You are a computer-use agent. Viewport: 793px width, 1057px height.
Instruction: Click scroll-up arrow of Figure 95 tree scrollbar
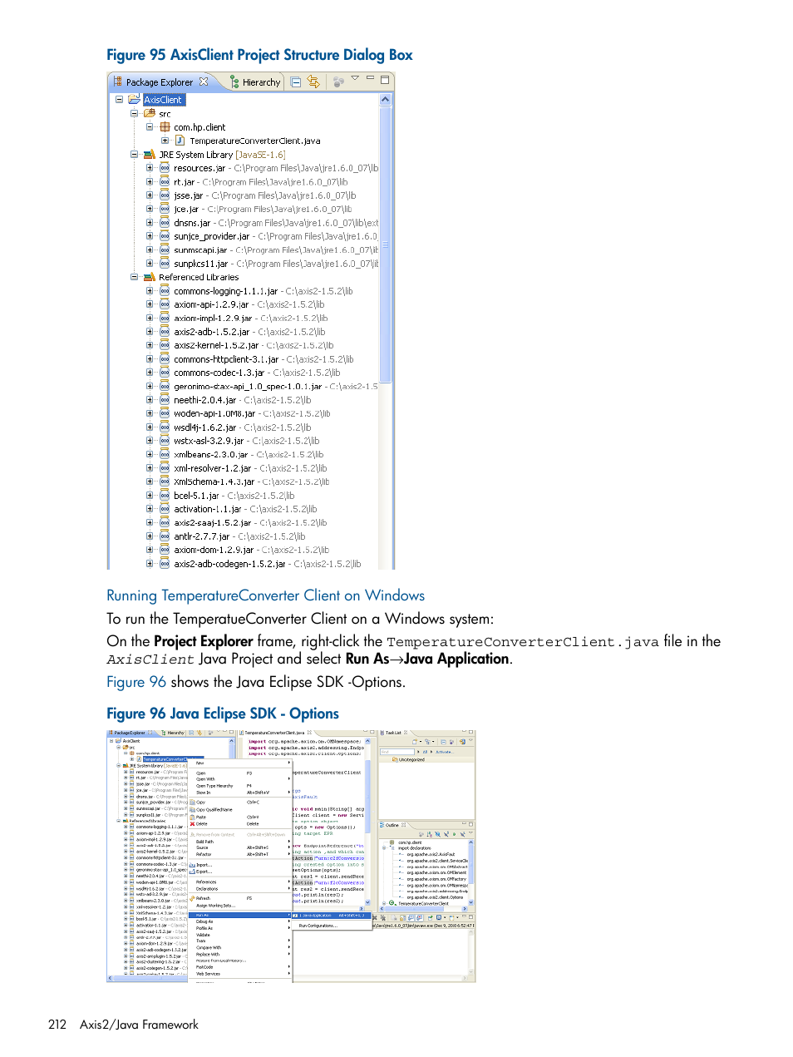pyautogui.click(x=385, y=100)
